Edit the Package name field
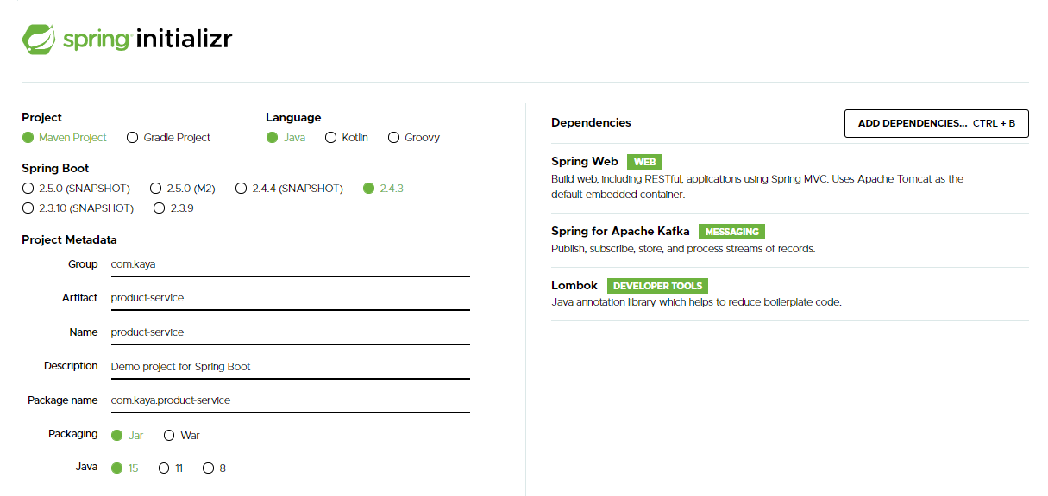Screen dimensions: 1048x496 290,400
